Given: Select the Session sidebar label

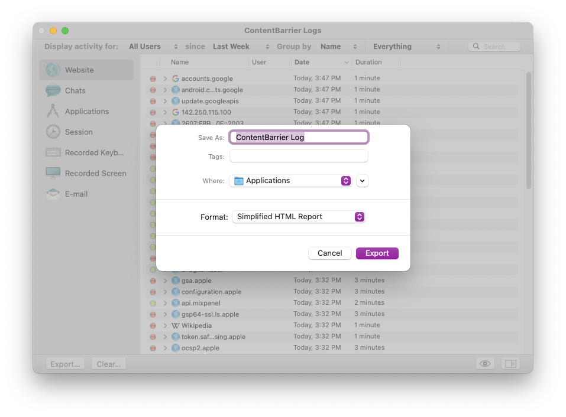Looking at the screenshot, I should click(x=79, y=132).
